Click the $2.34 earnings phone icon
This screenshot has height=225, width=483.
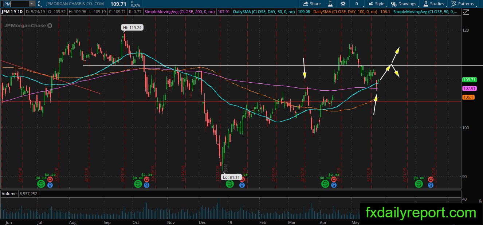(146, 179)
